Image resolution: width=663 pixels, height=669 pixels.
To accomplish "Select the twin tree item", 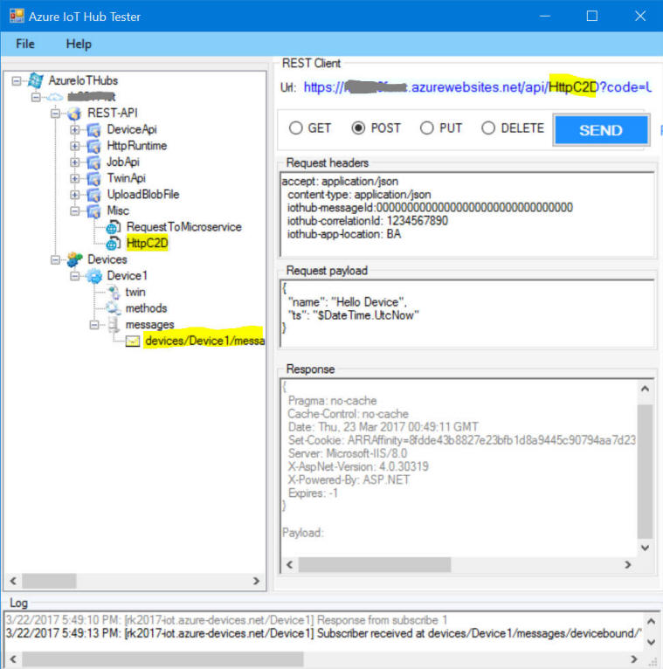I will pyautogui.click(x=135, y=293).
